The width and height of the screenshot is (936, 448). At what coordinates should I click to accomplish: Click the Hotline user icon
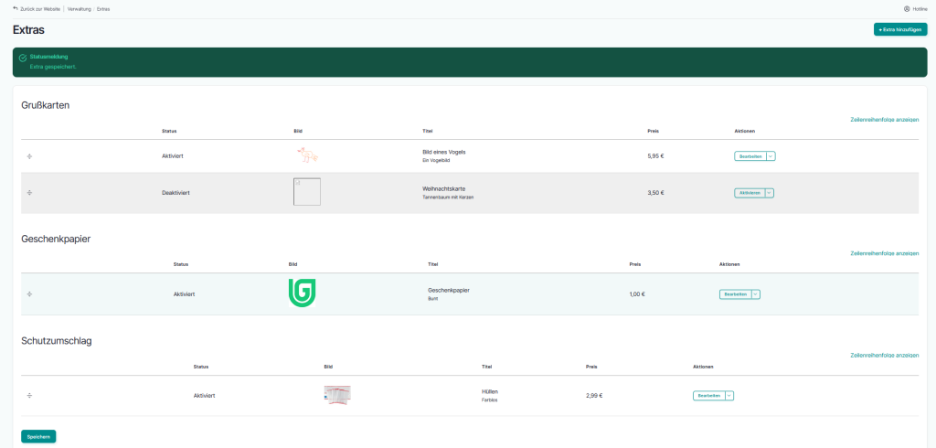(906, 8)
